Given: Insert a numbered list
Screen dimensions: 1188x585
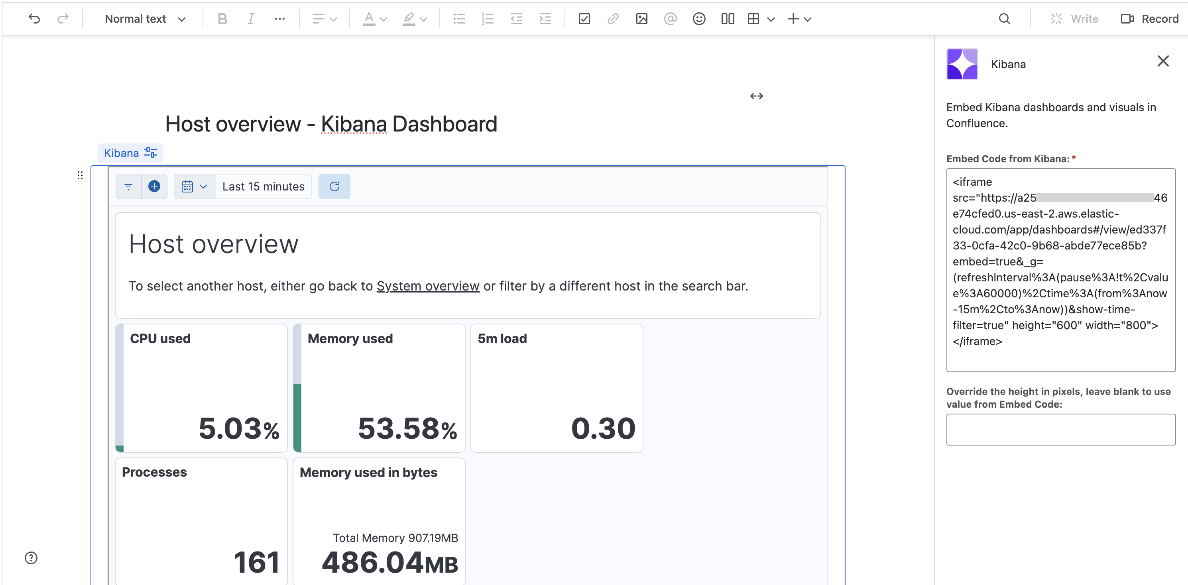Looking at the screenshot, I should [488, 19].
